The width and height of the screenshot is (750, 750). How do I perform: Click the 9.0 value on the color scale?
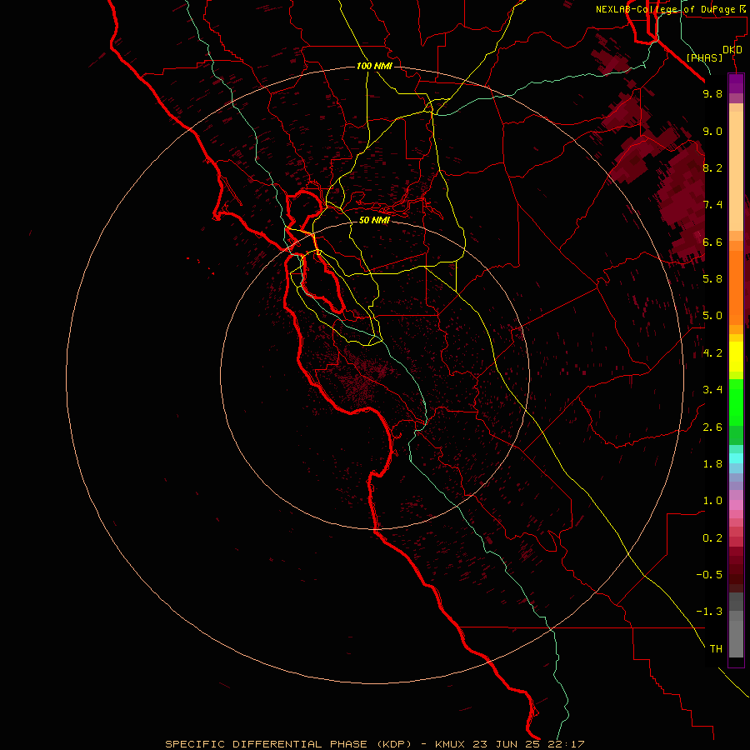point(712,131)
